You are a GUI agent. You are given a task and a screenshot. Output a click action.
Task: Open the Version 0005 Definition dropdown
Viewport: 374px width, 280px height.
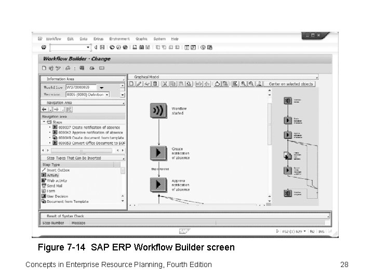click(107, 95)
